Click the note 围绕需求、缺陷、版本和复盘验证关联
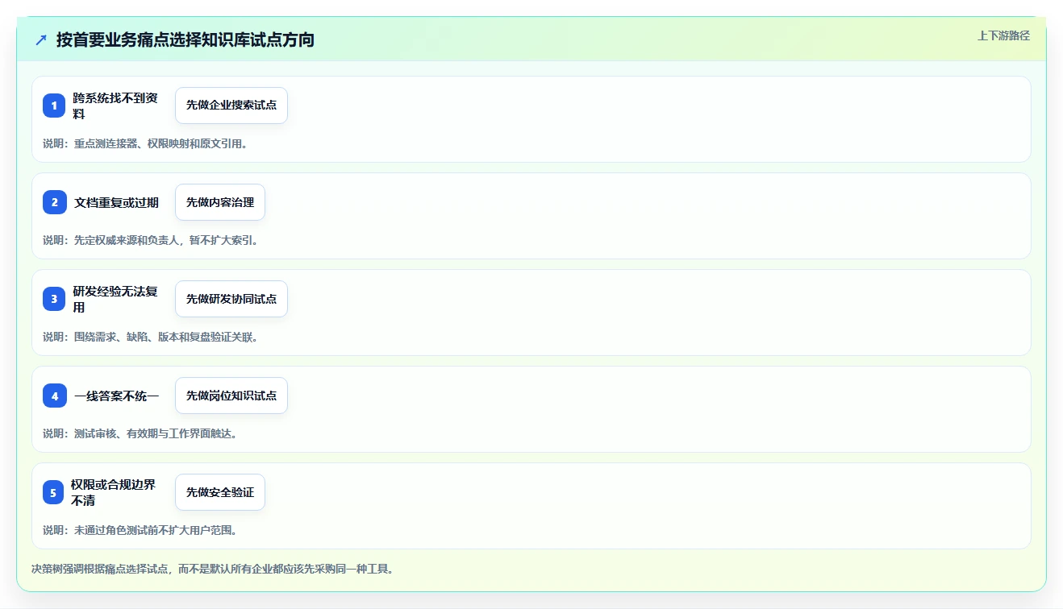Image resolution: width=1063 pixels, height=609 pixels. (x=166, y=337)
